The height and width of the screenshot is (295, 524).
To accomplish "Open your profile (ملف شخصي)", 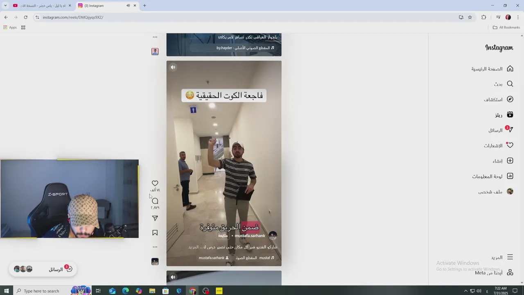I will 495,192.
